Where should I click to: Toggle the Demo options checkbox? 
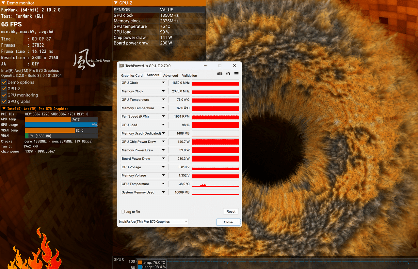4,82
